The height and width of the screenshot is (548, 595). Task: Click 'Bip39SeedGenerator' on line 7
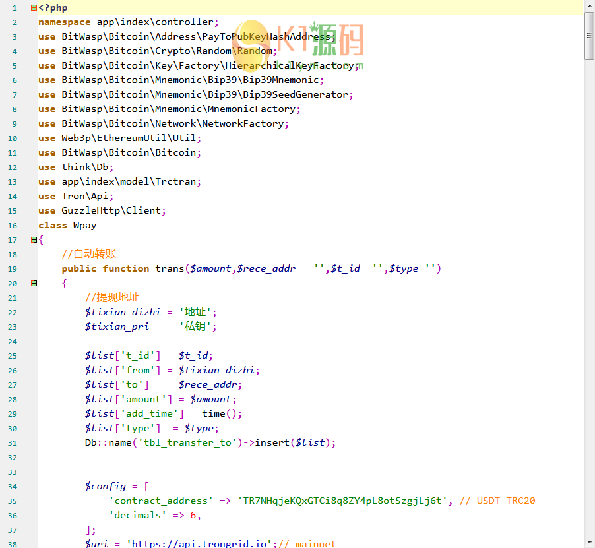tap(296, 94)
